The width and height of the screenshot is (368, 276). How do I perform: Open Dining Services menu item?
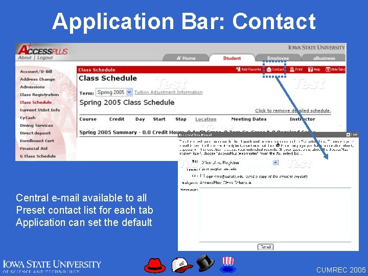36,126
